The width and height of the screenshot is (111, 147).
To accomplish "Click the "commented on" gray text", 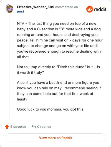I will (67, 7).
